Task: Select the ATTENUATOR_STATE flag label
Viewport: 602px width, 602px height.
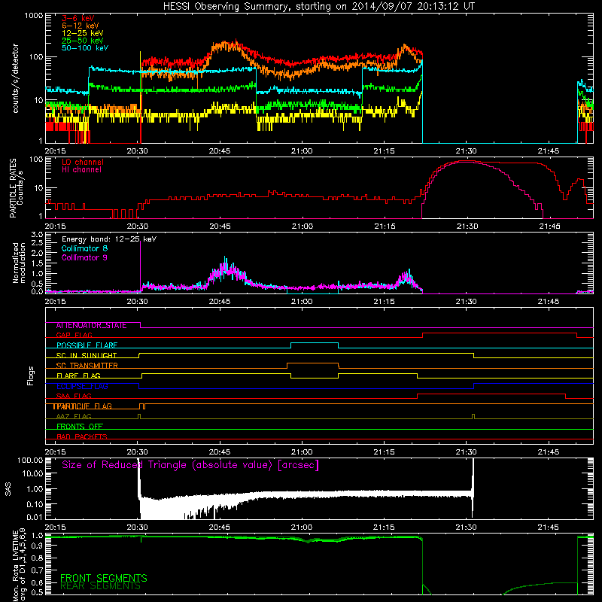Action: 91,326
